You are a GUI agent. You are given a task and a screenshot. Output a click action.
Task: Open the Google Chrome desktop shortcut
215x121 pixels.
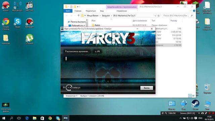tap(6, 24)
